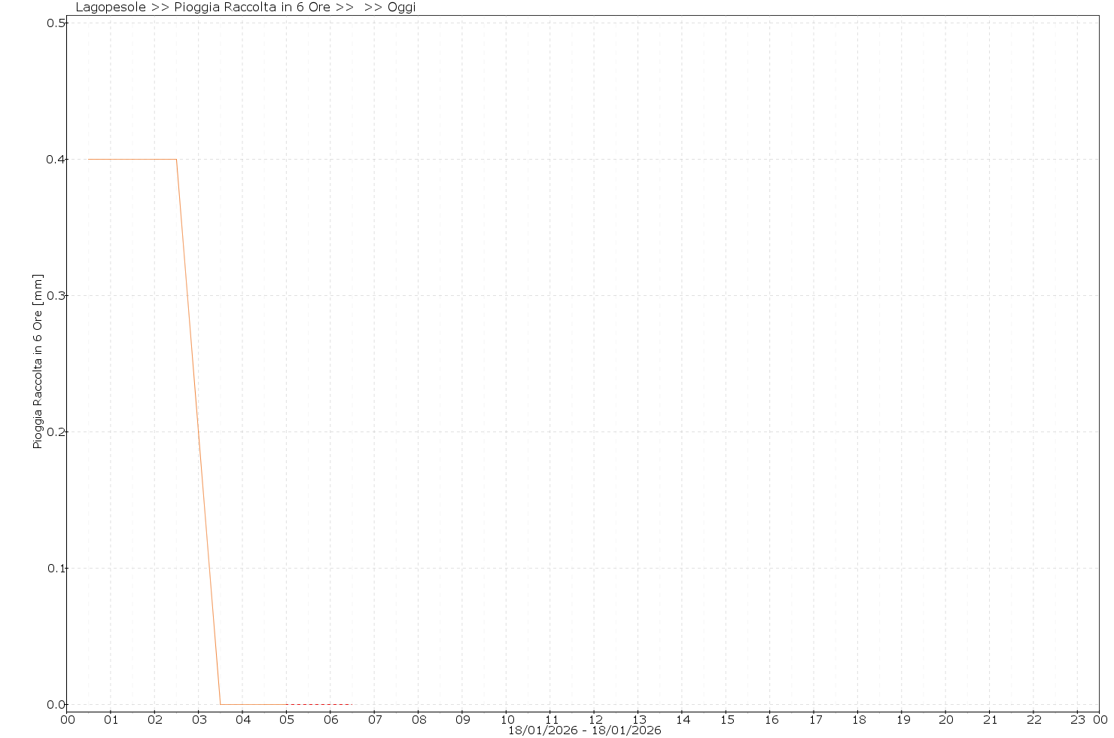Screen dimensions: 1114x738
Task: Click the end of the dashed line
Action: (352, 704)
